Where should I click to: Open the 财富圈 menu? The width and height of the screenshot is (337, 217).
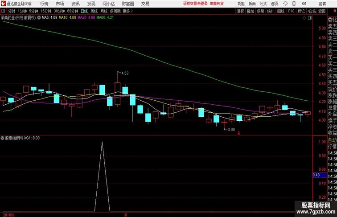(128, 4)
